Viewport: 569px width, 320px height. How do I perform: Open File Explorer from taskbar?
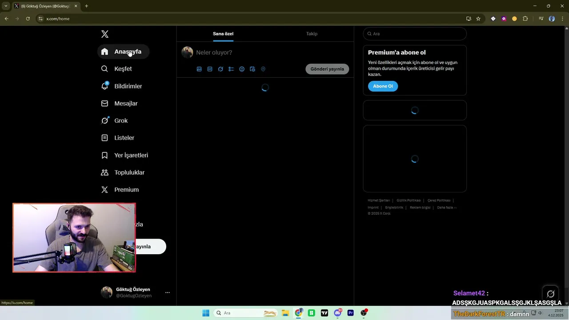(285, 313)
